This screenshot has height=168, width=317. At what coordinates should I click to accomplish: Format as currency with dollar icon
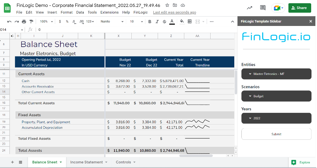click(60, 21)
